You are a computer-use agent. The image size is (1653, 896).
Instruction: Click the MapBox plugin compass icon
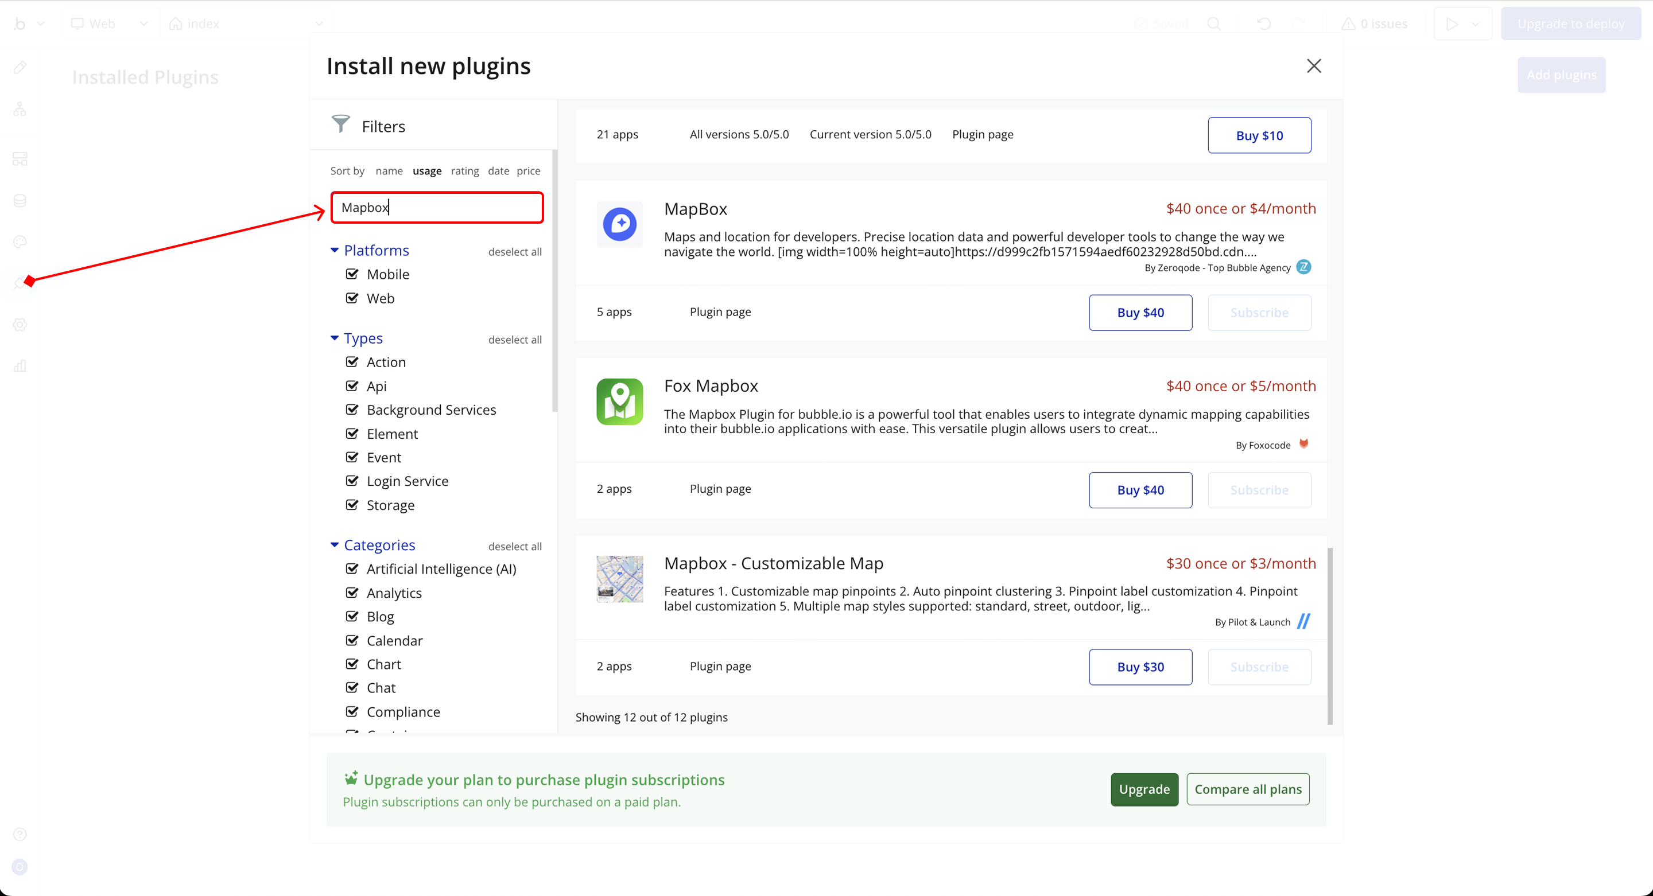pyautogui.click(x=619, y=224)
